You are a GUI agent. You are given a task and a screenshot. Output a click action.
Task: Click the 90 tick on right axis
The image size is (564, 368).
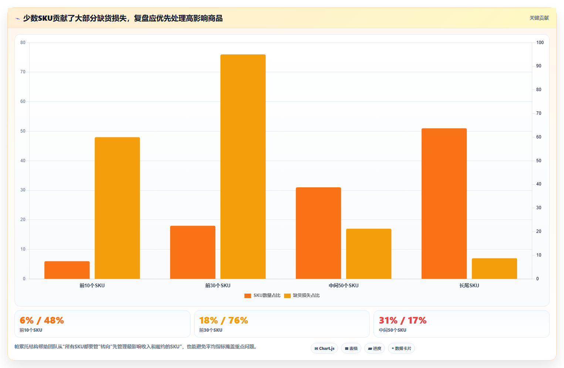pos(538,66)
